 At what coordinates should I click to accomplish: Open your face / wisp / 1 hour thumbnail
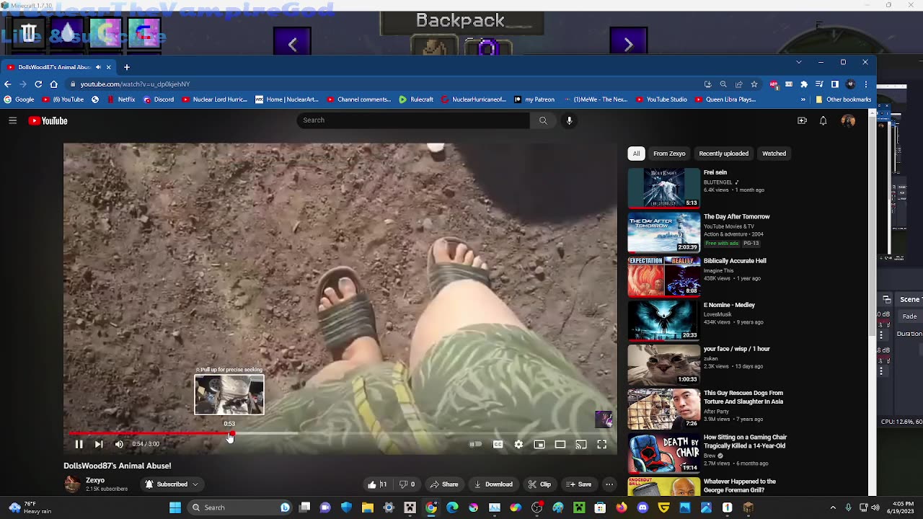(663, 365)
